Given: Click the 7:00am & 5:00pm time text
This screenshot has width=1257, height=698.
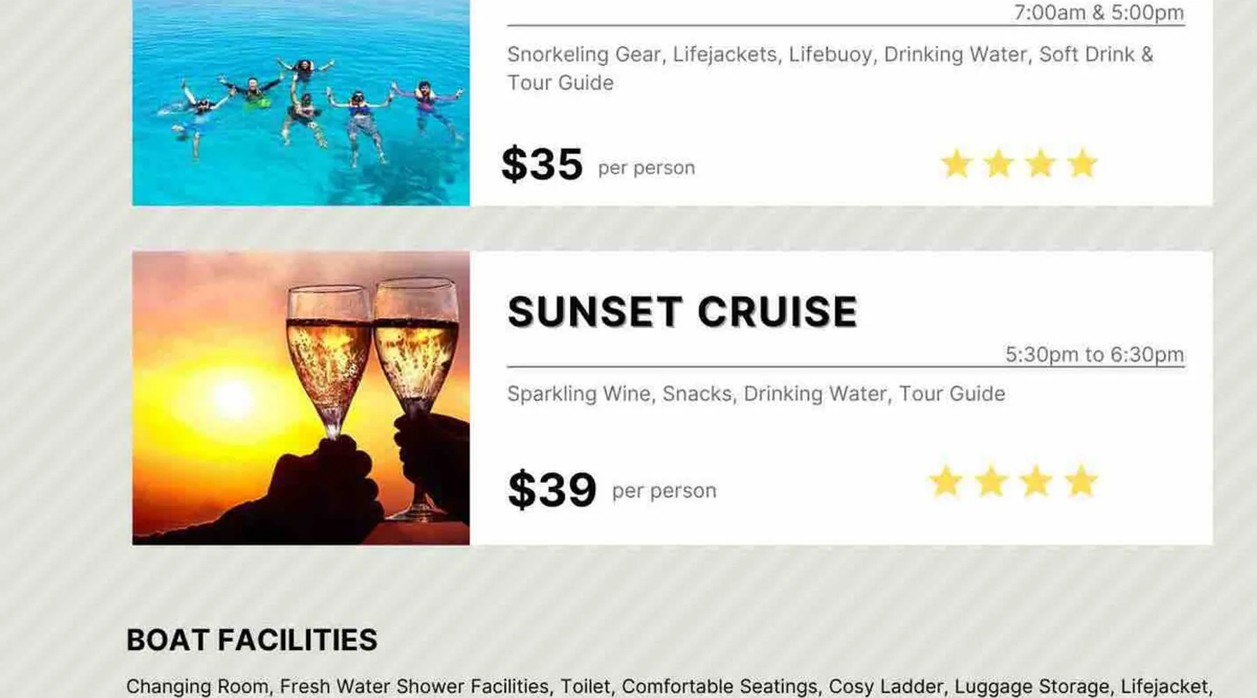Looking at the screenshot, I should (x=1098, y=13).
